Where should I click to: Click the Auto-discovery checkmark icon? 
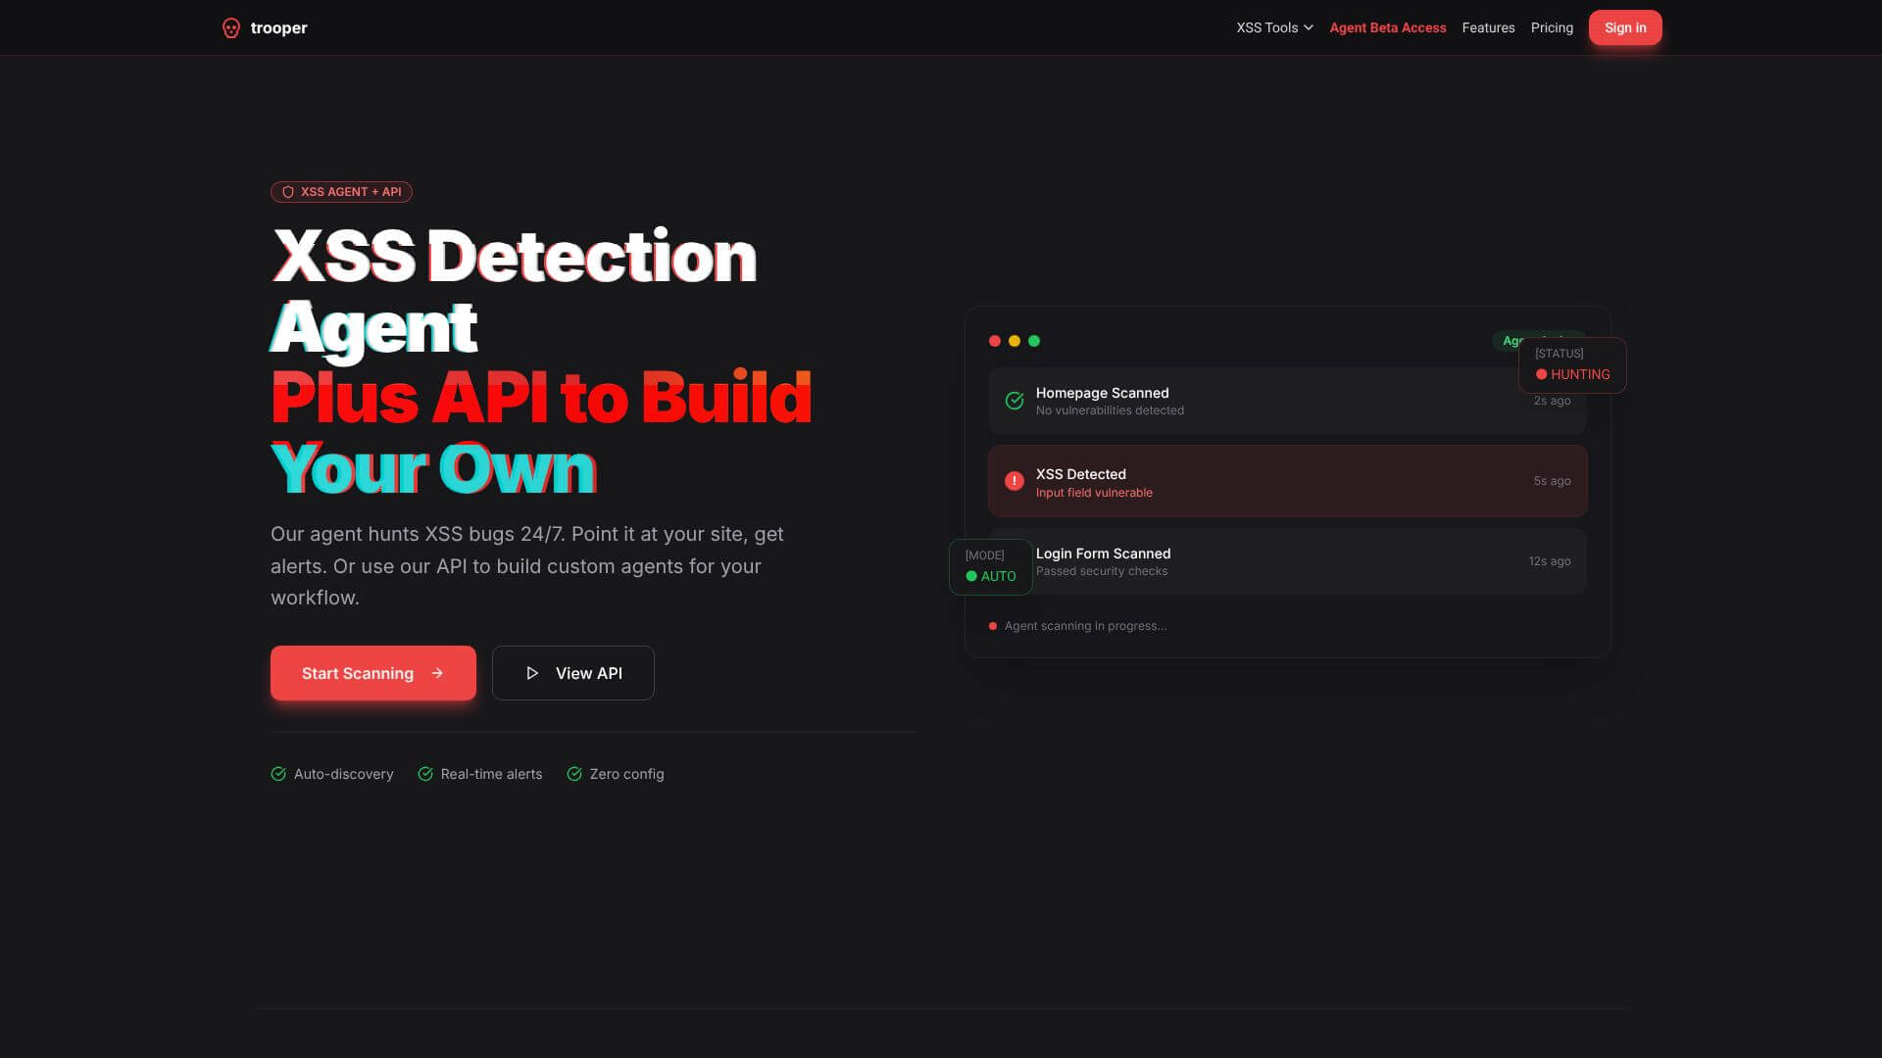point(278,774)
